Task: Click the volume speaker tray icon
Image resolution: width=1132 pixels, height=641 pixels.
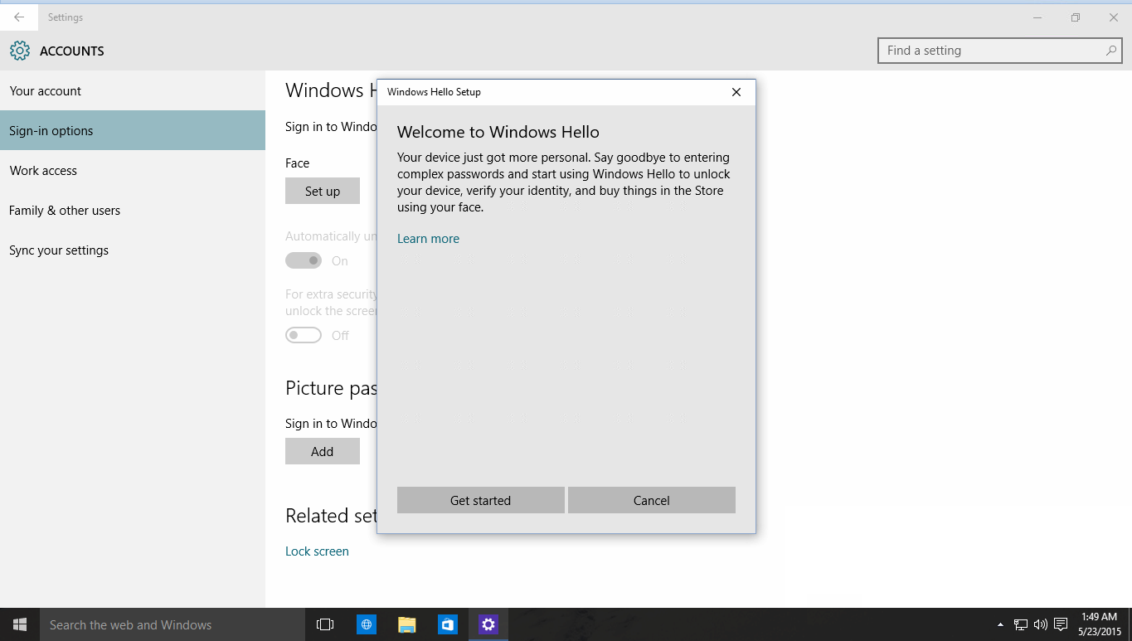Action: (1041, 624)
